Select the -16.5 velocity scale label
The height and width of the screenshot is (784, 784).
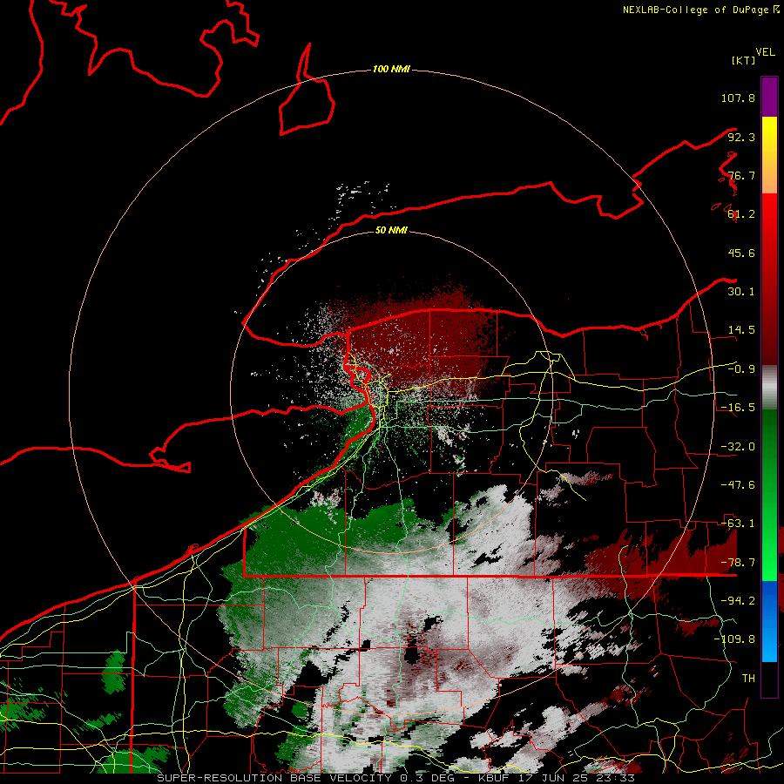pyautogui.click(x=738, y=408)
